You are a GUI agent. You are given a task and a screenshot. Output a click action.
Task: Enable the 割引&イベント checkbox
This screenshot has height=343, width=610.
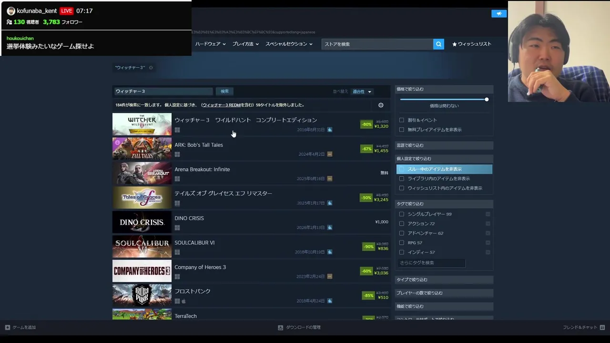point(402,120)
